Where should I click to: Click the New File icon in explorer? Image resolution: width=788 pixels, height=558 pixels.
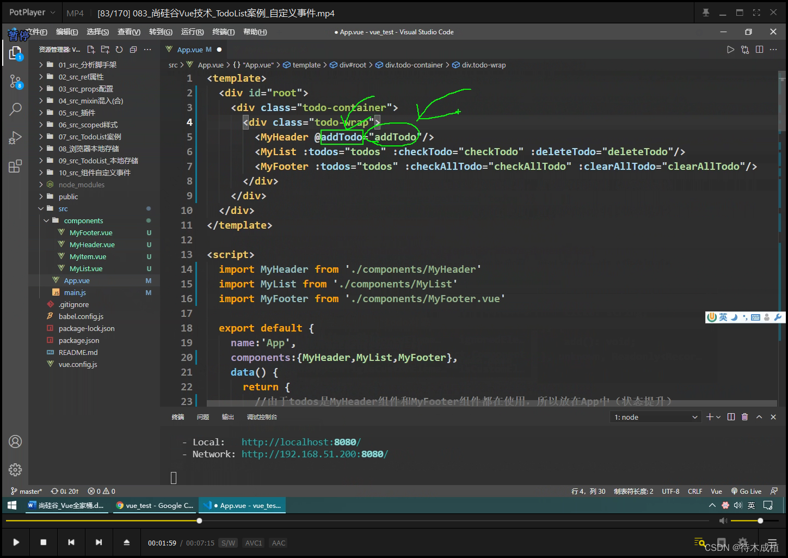tap(91, 50)
